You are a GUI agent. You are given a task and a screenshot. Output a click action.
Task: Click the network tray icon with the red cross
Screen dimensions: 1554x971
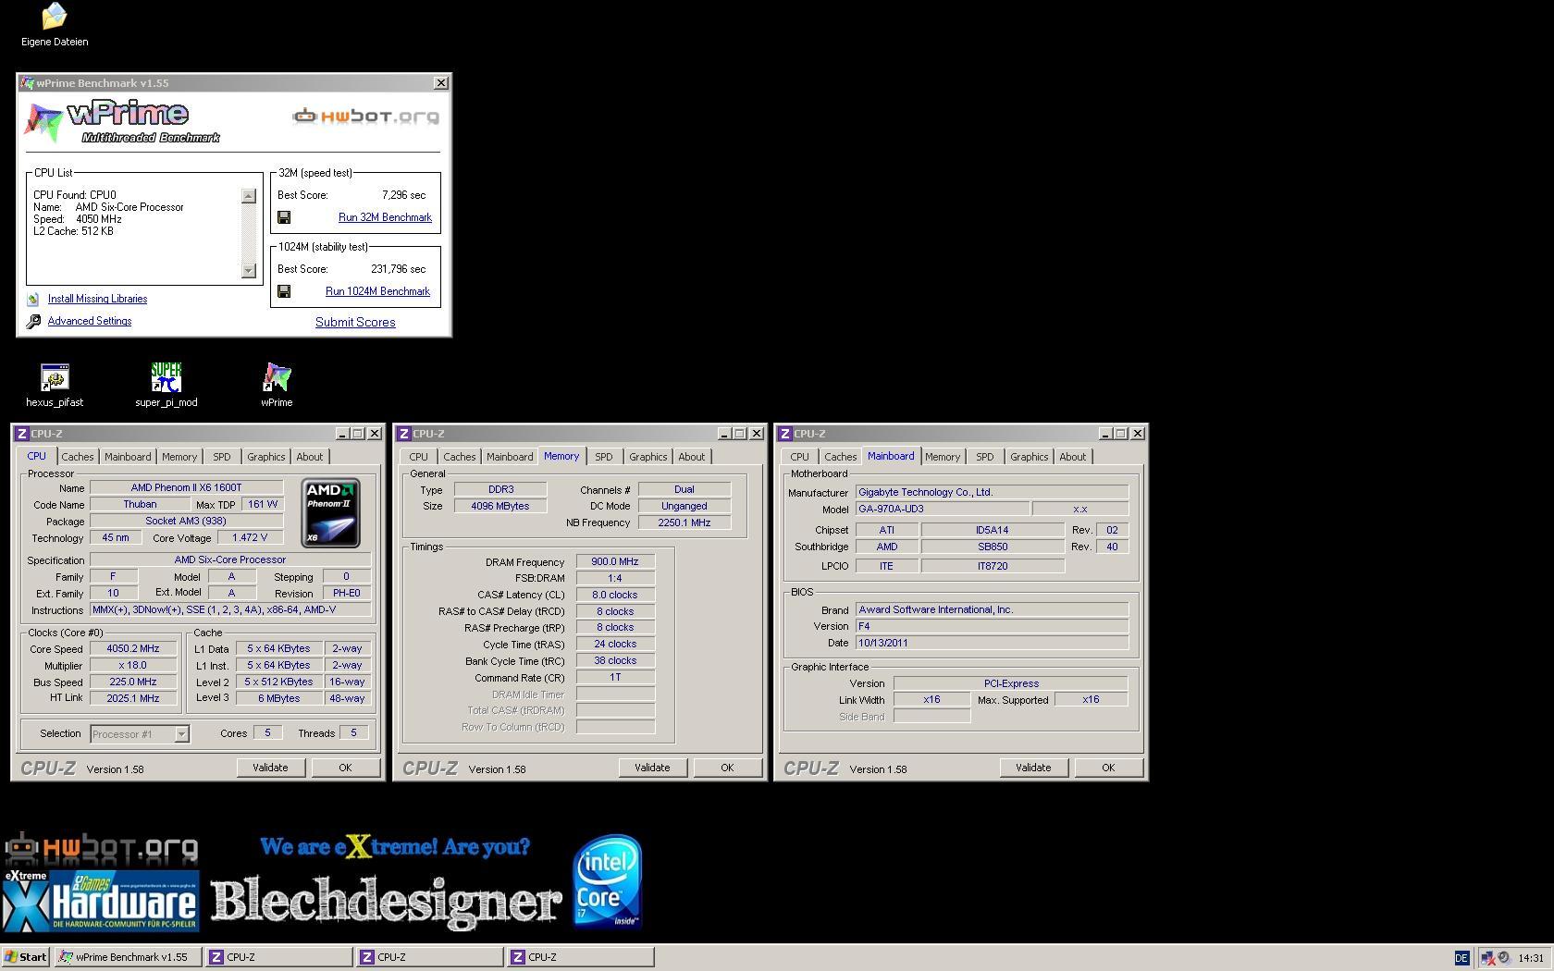tap(1487, 958)
